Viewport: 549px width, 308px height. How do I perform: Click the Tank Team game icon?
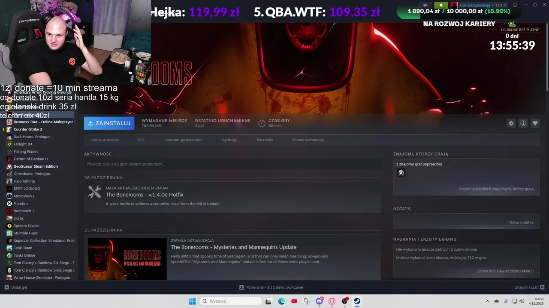pos(9,248)
